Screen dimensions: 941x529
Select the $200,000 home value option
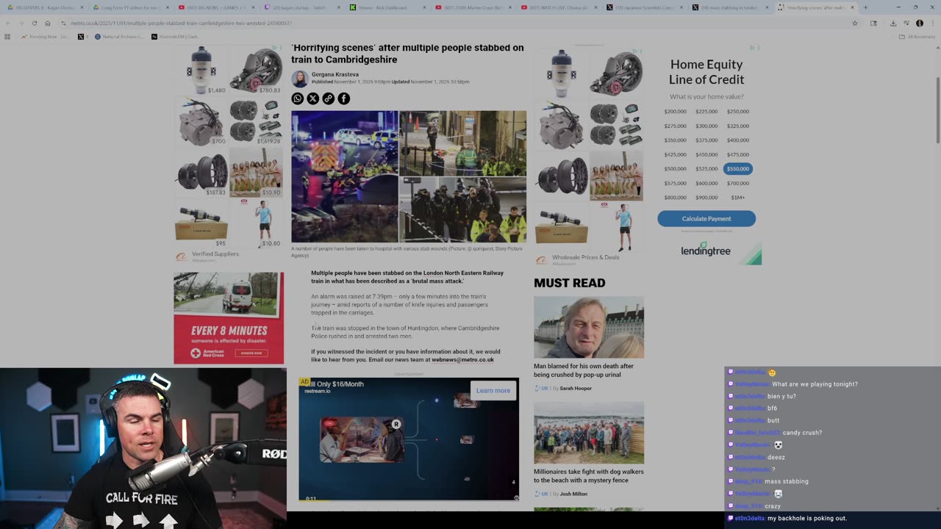click(x=675, y=112)
